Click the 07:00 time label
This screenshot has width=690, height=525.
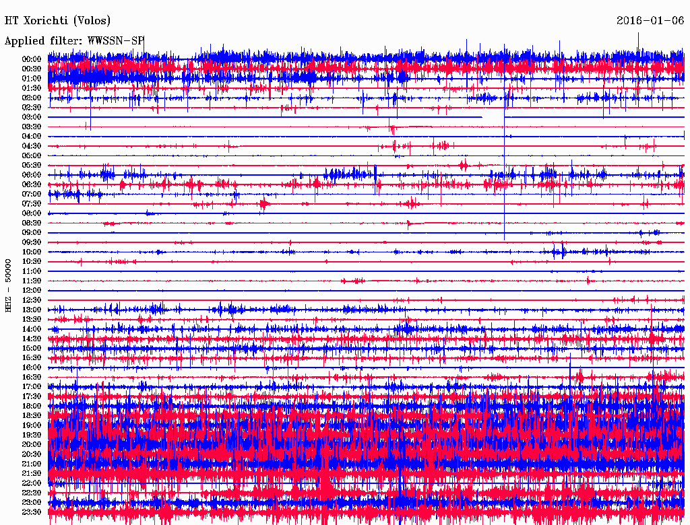[x=32, y=194]
